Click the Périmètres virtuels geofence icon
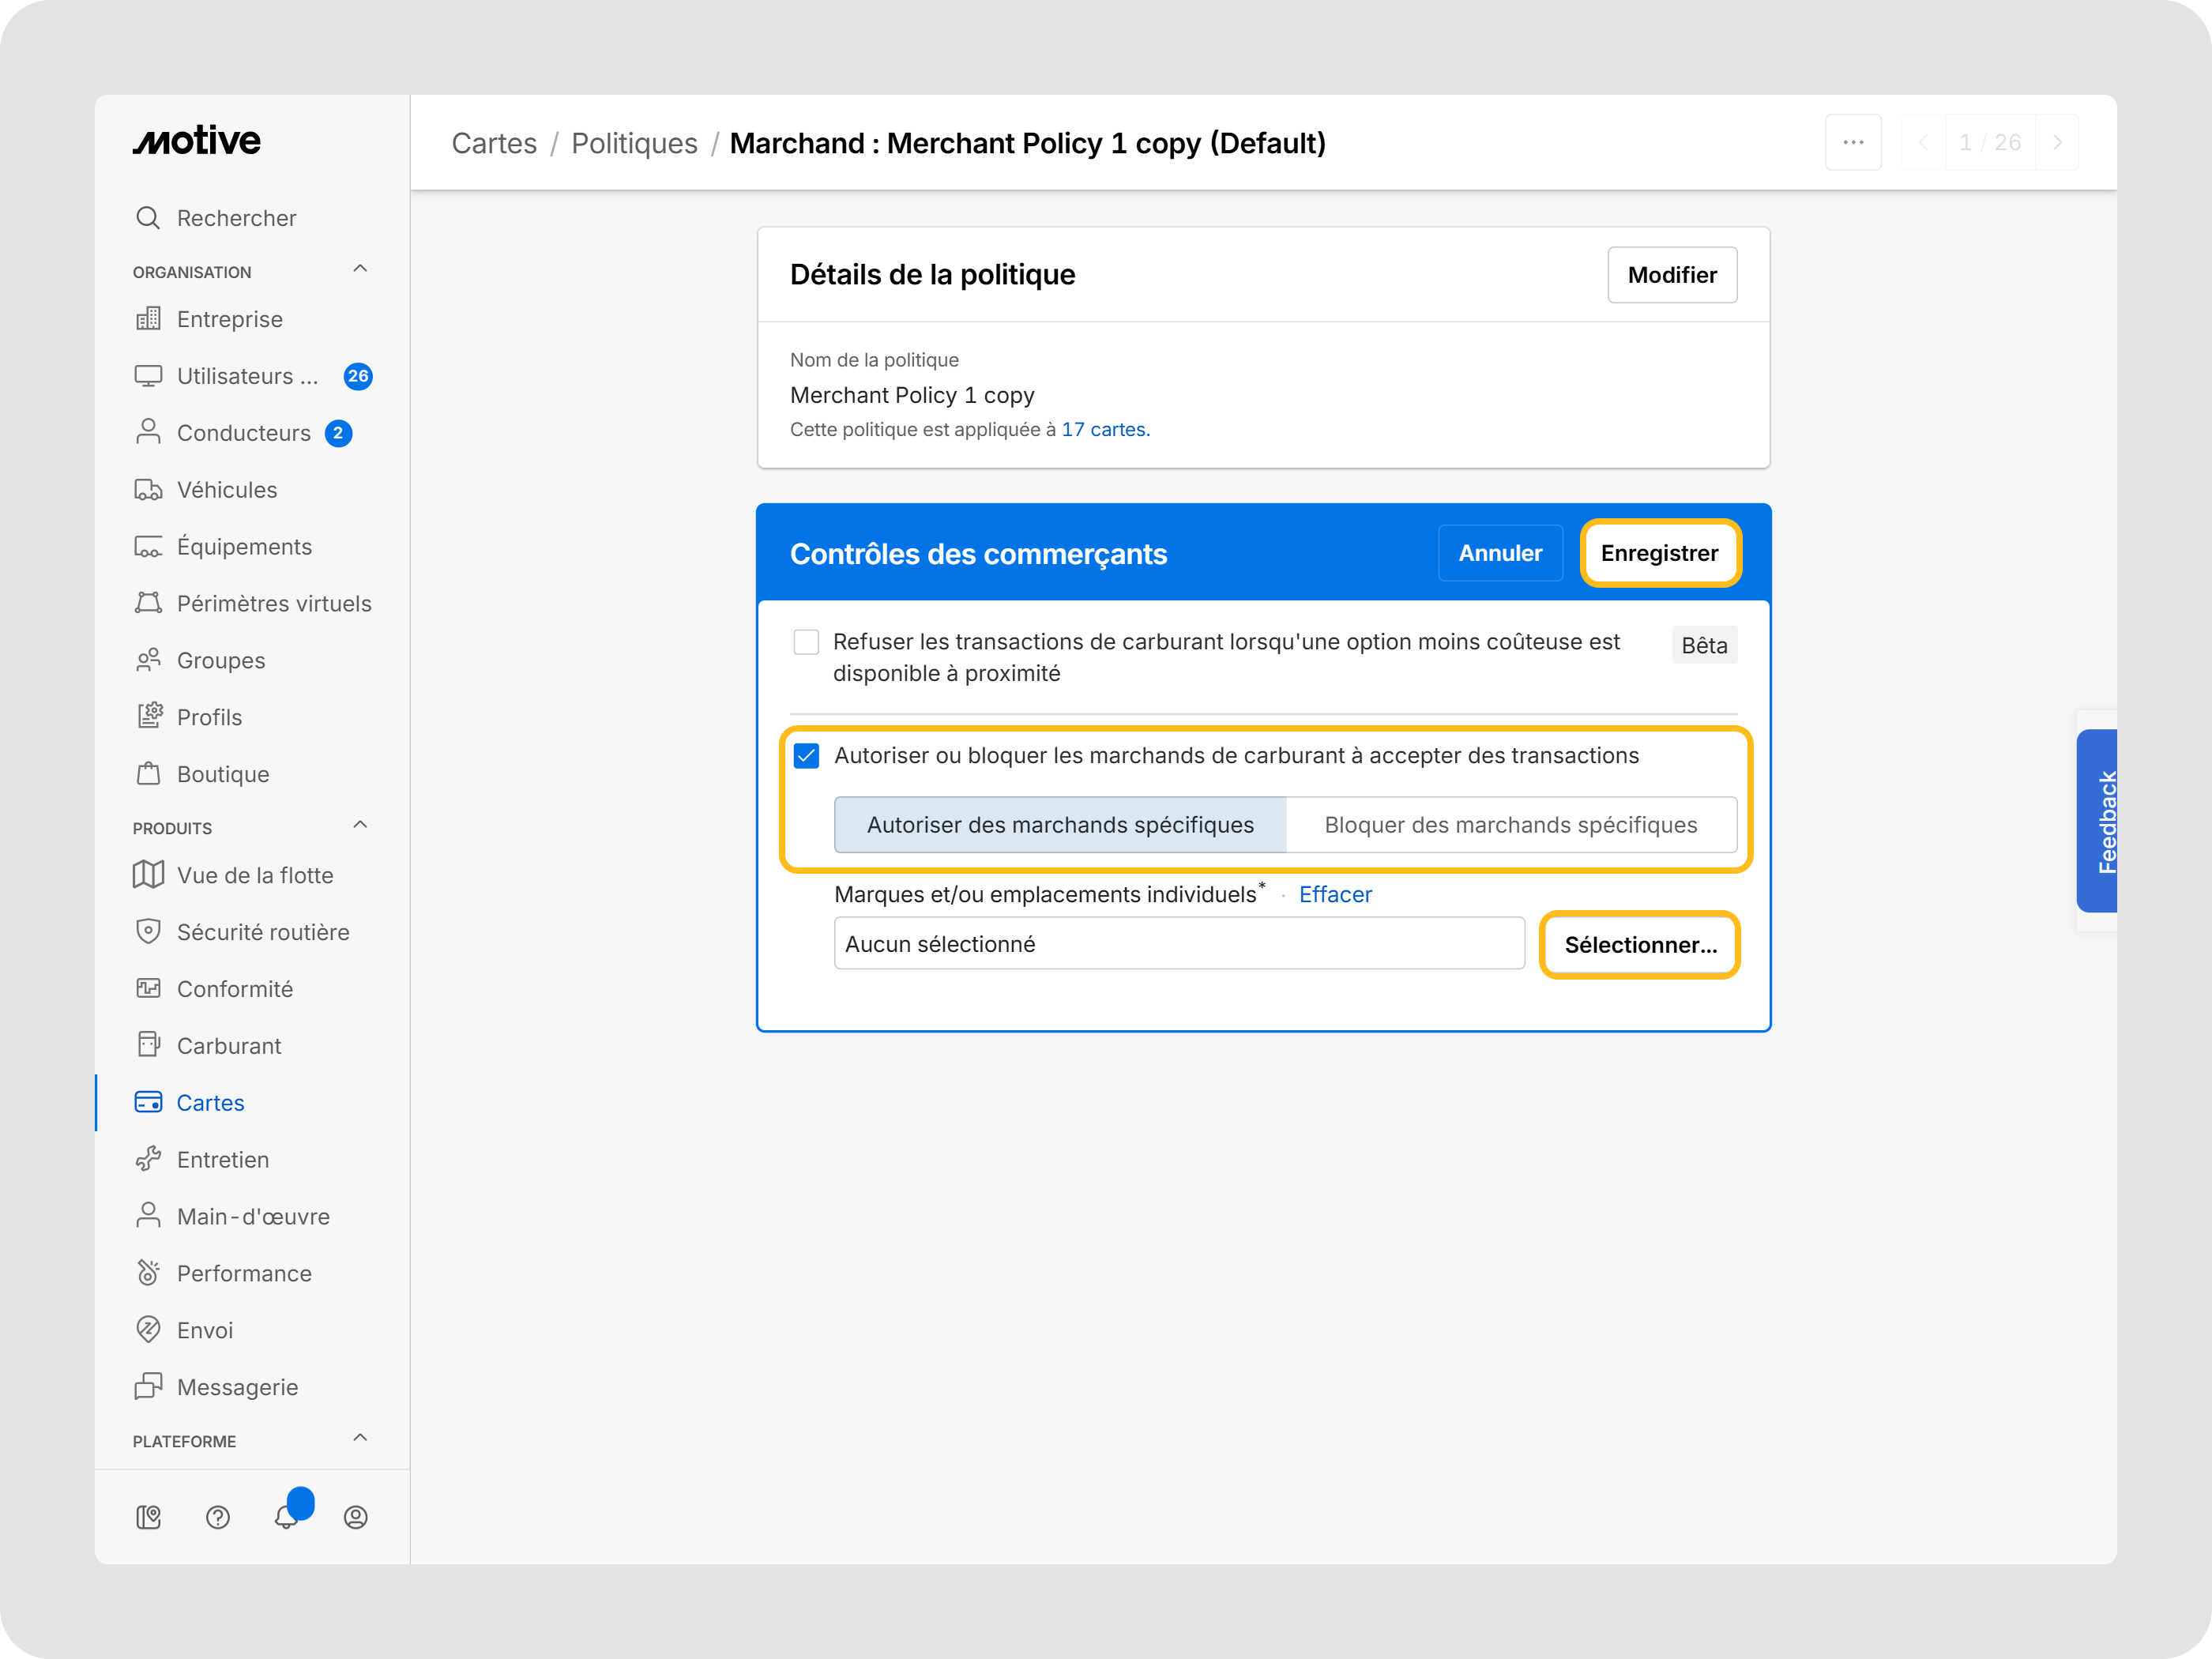This screenshot has width=2212, height=1659. click(148, 603)
